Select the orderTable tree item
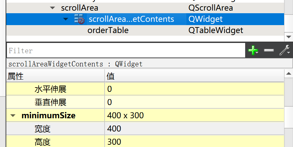 click(108, 30)
